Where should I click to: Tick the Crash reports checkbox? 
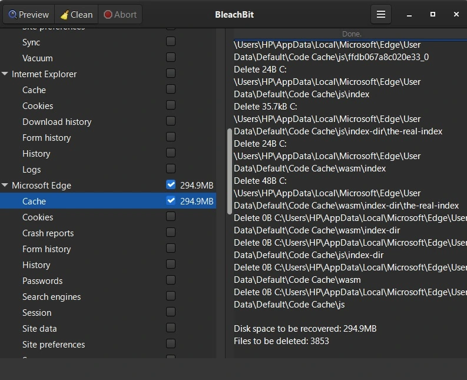[171, 232]
